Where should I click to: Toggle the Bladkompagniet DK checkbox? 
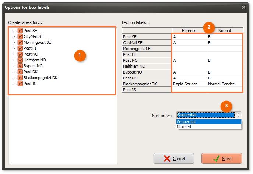pyautogui.click(x=20, y=78)
